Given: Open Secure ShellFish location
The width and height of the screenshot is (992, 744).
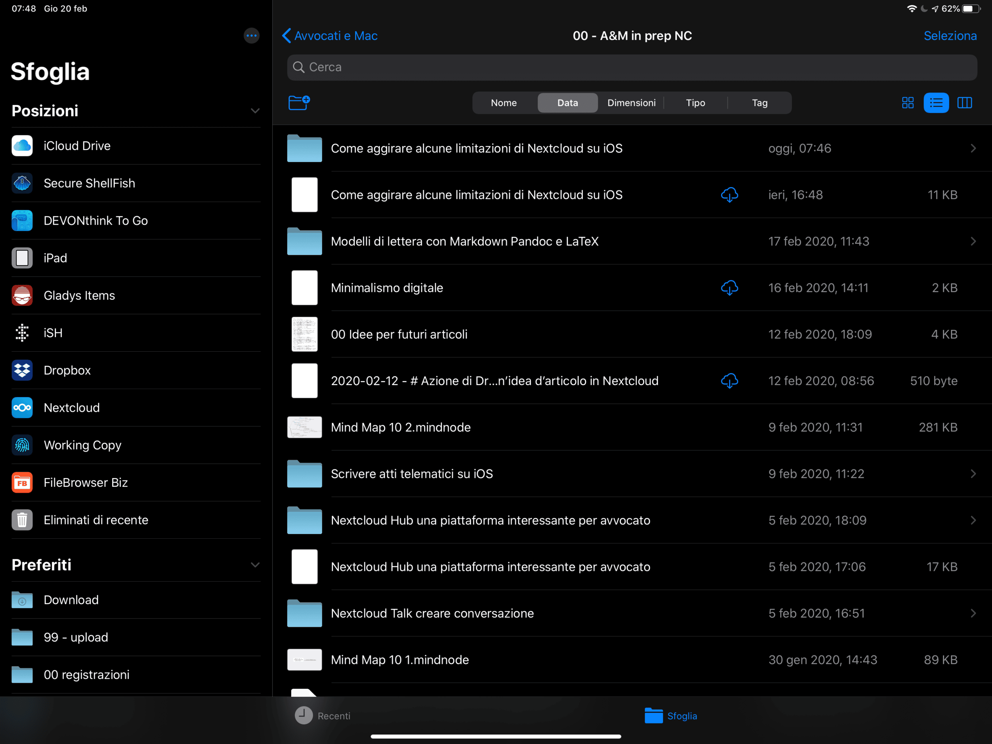Looking at the screenshot, I should coord(136,183).
